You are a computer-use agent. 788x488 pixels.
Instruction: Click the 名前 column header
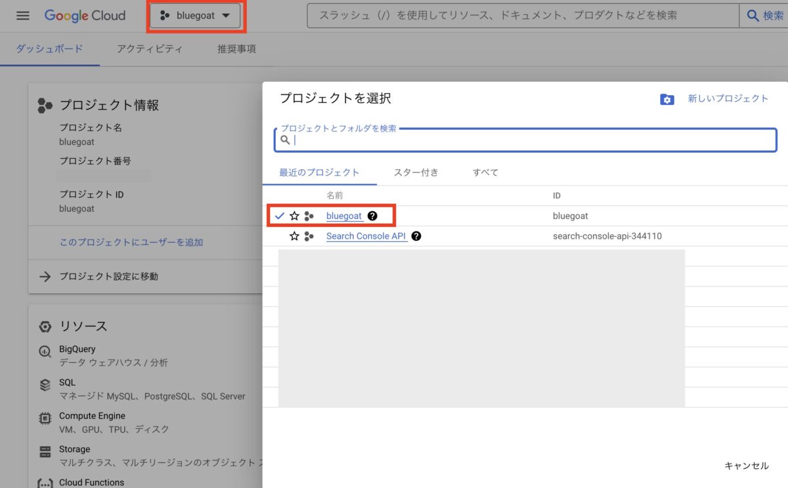(334, 195)
